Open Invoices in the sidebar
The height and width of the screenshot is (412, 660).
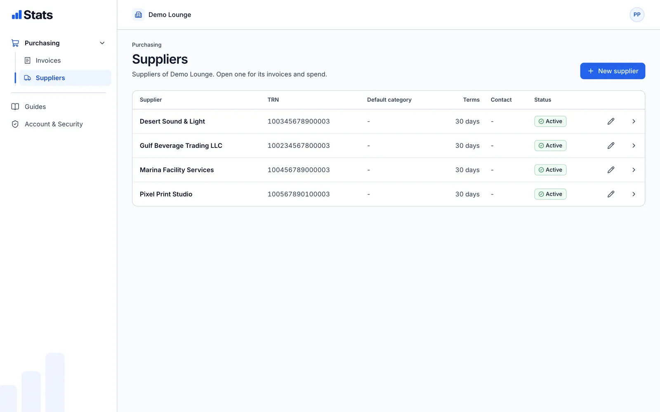[65, 61]
